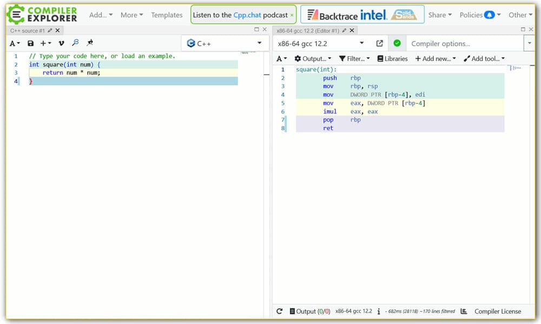Viewport: 541px width, 324px height.
Task: Open the Templates menu
Action: pyautogui.click(x=167, y=15)
